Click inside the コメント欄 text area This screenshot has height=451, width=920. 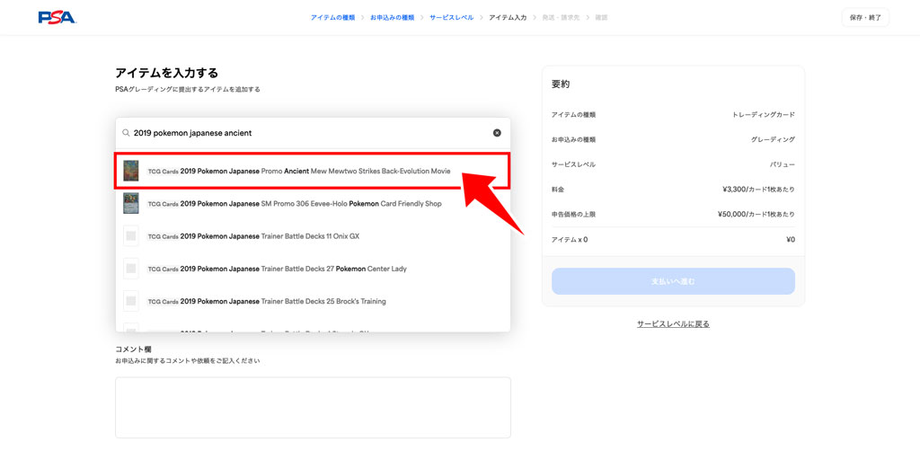(x=313, y=408)
